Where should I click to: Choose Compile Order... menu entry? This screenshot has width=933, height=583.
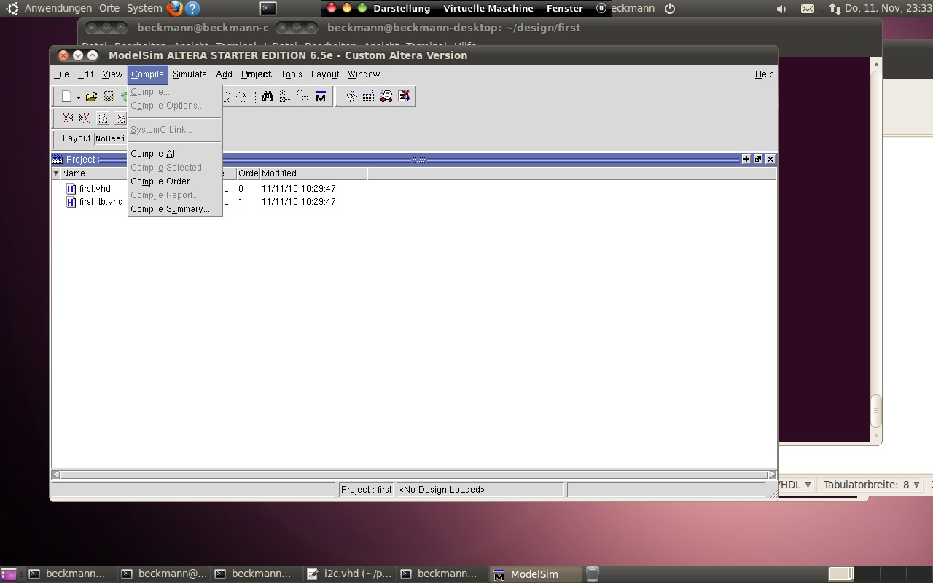(x=174, y=181)
